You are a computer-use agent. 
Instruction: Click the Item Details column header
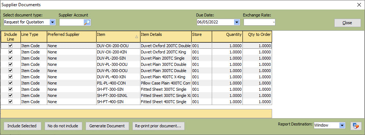pos(166,37)
